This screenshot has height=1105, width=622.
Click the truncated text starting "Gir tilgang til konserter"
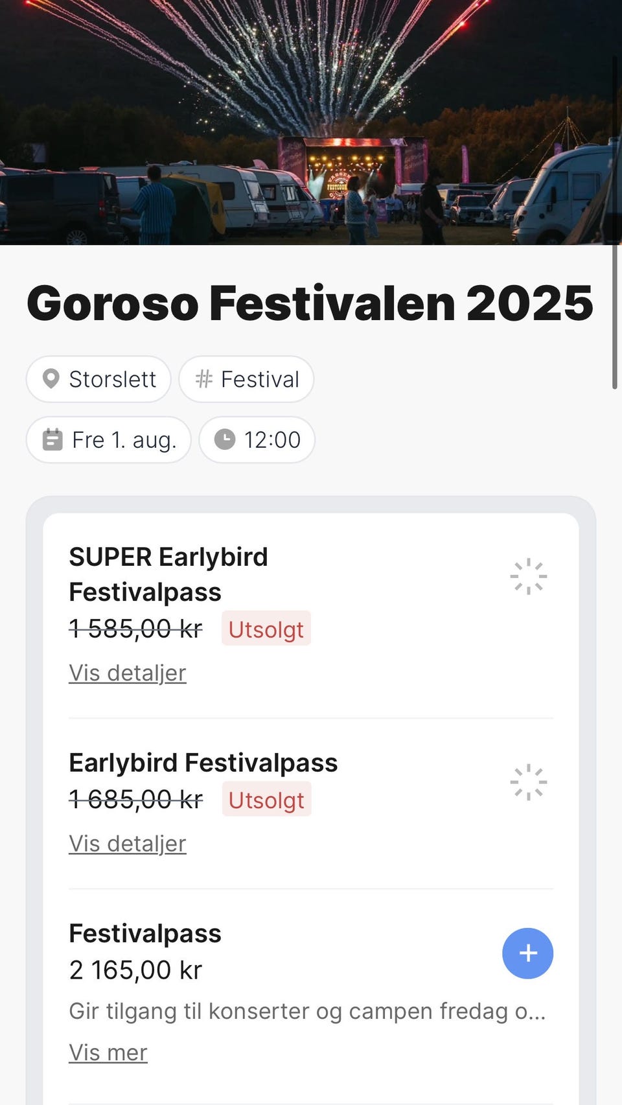(307, 1011)
